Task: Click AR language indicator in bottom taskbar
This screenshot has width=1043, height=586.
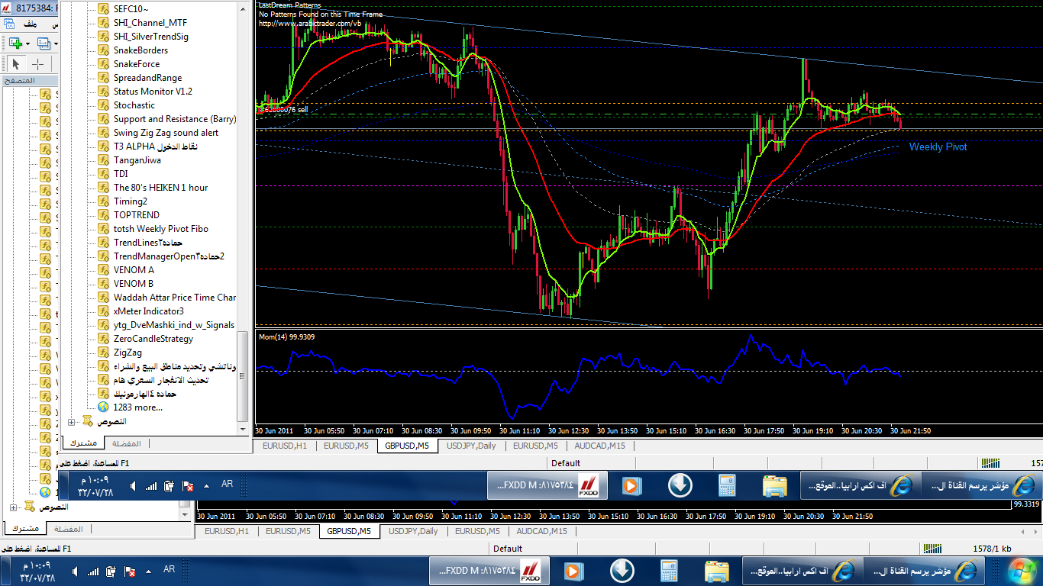Action: (169, 569)
